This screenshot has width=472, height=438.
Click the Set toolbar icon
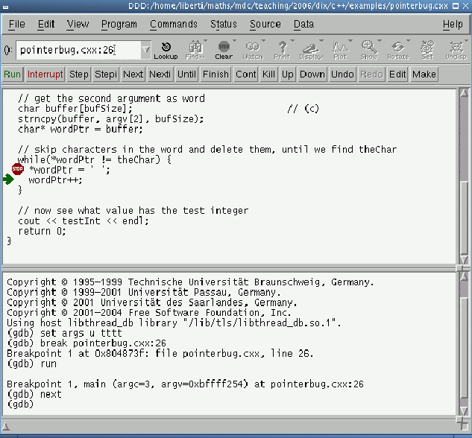(x=427, y=50)
